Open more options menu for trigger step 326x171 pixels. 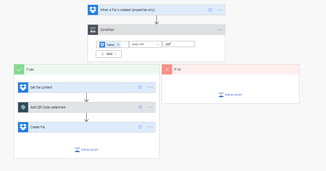coord(220,10)
